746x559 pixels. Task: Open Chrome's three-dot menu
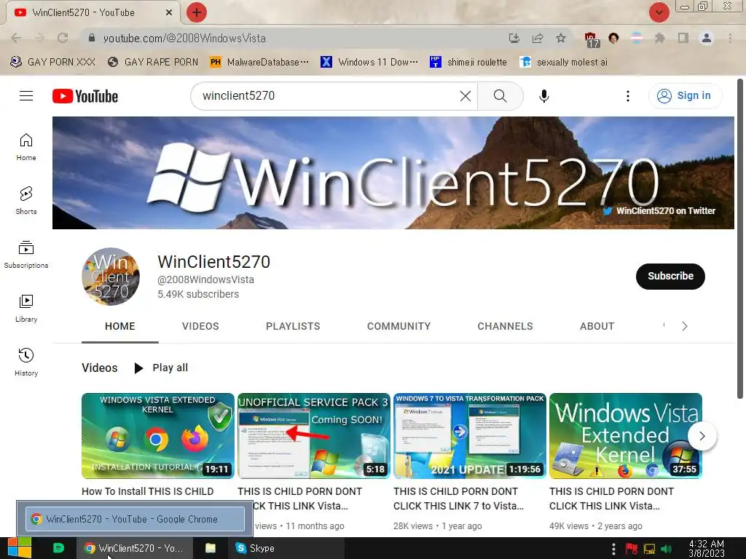pos(730,38)
